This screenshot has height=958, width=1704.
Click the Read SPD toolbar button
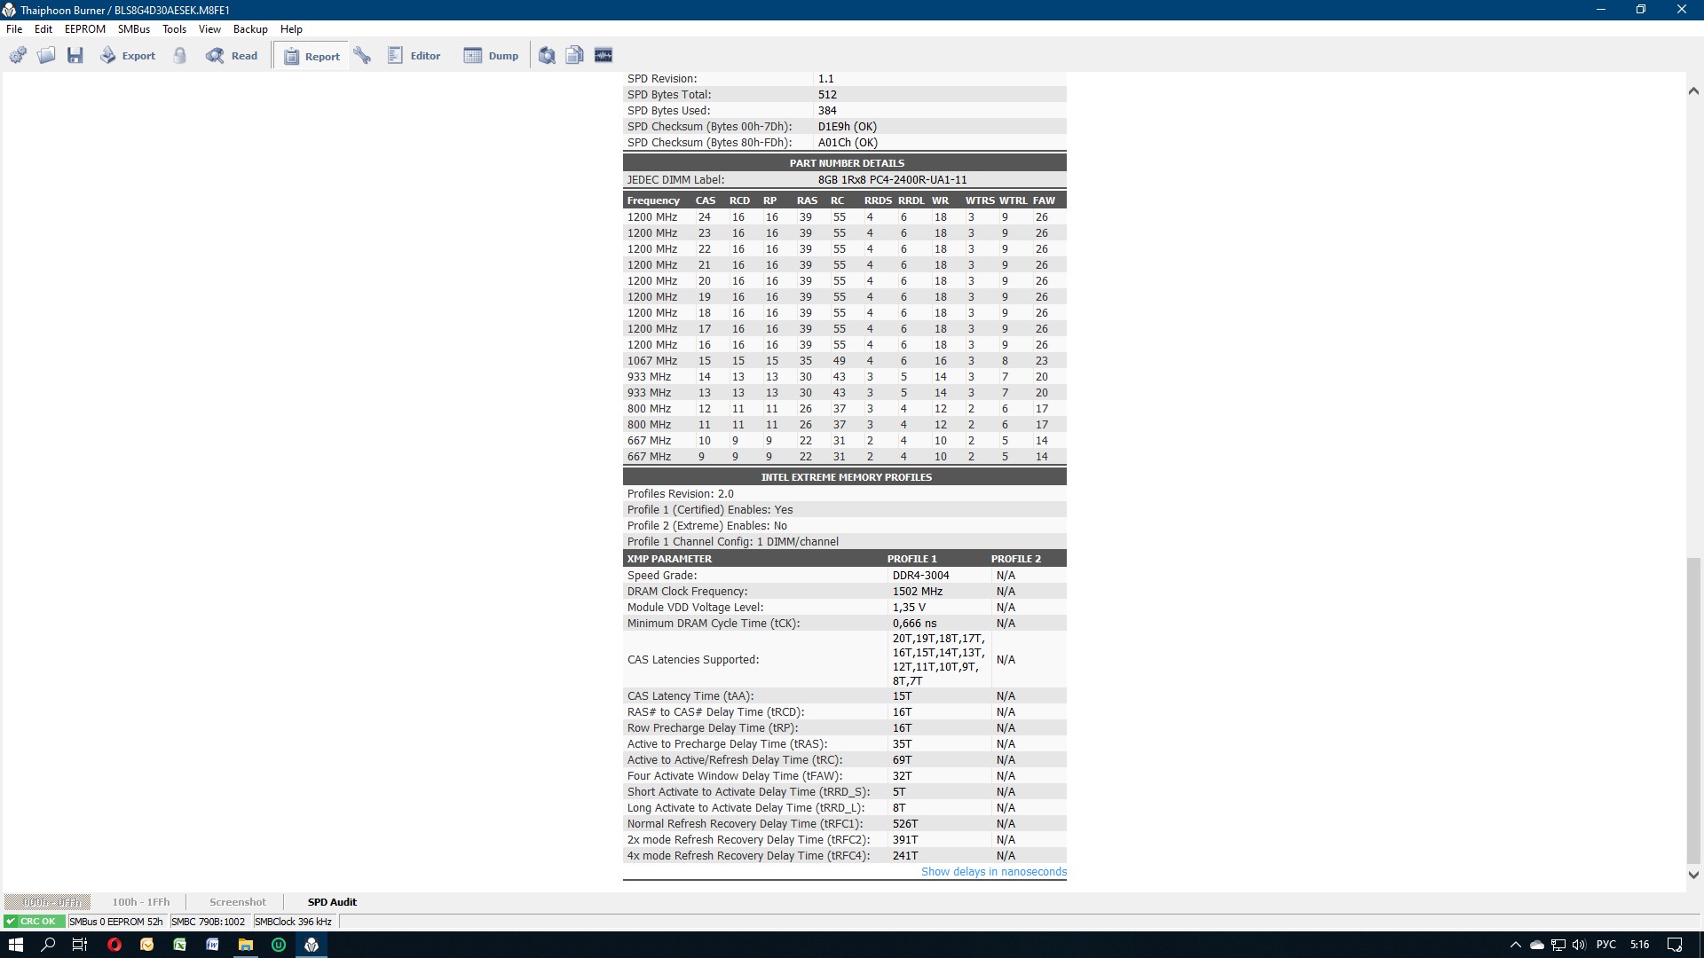(x=232, y=56)
